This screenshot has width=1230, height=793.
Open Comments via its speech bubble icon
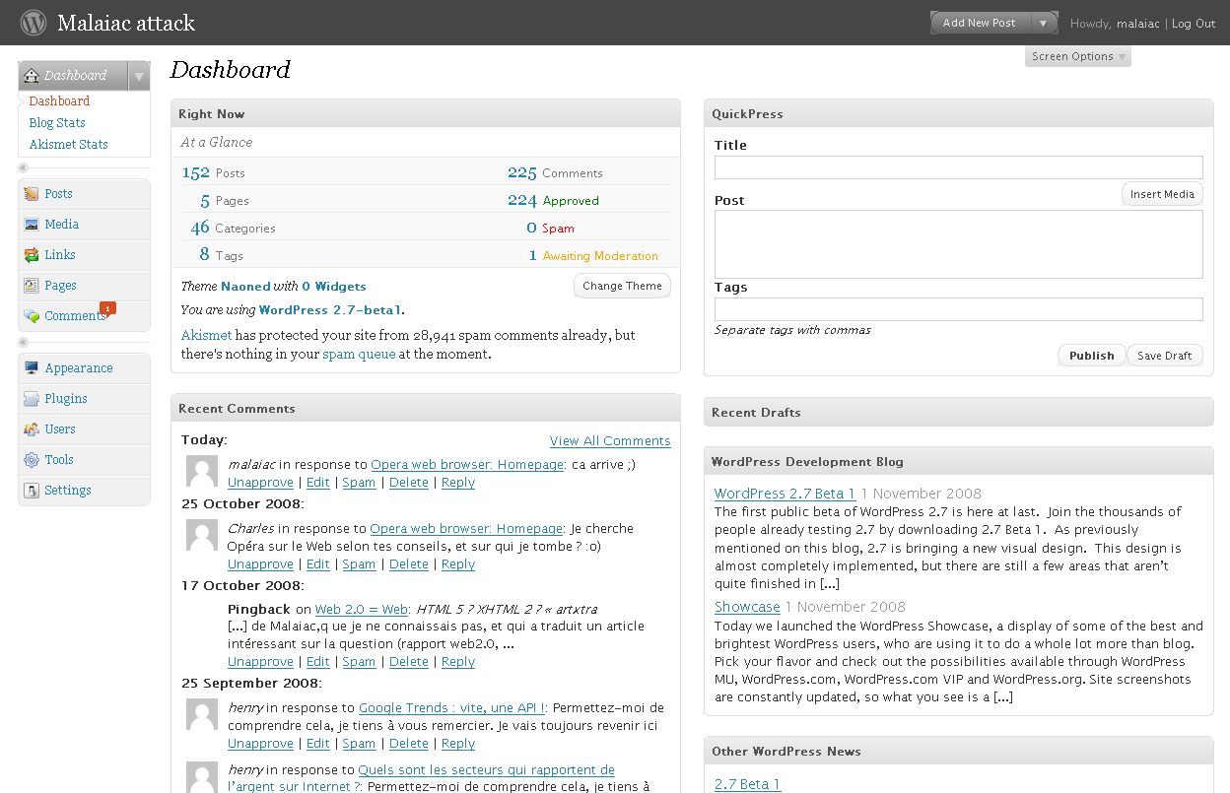[x=32, y=316]
